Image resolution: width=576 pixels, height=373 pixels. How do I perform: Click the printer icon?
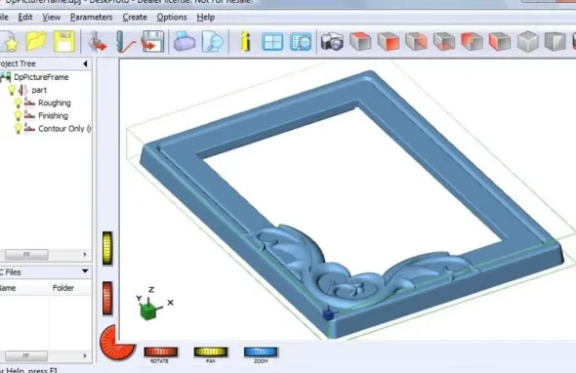pos(185,41)
